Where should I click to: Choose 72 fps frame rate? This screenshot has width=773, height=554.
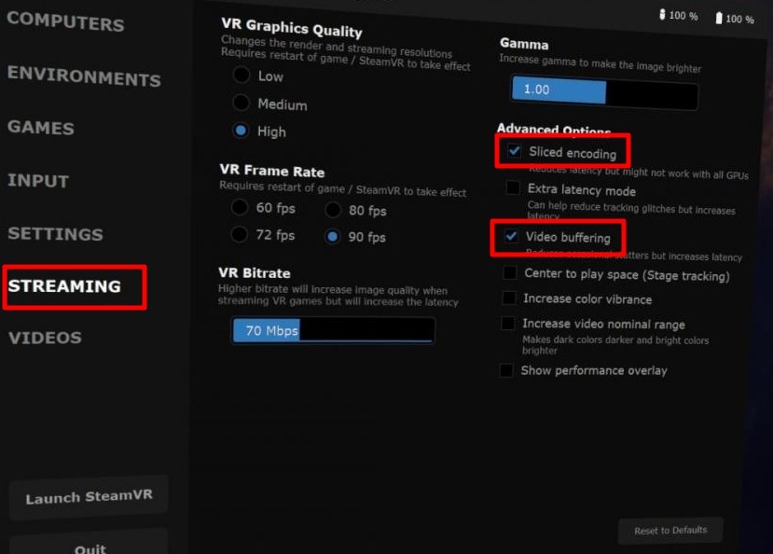(240, 234)
